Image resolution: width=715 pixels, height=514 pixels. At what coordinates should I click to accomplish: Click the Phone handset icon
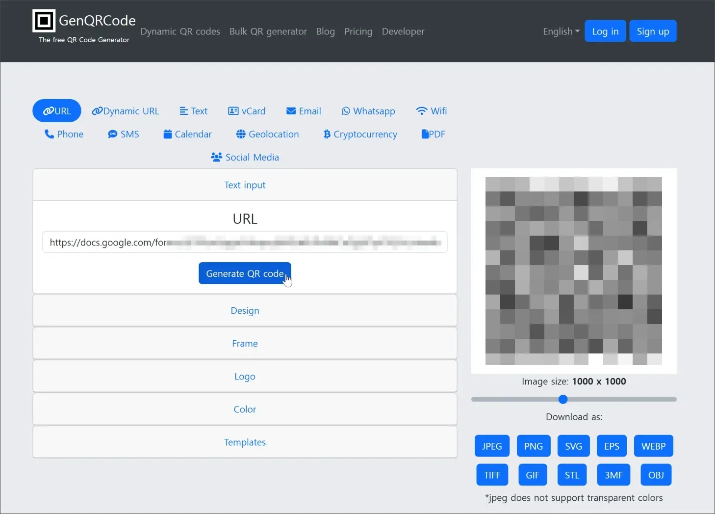point(49,134)
